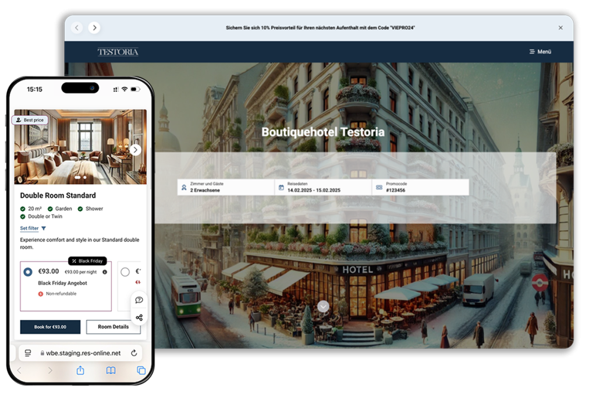The height and width of the screenshot is (398, 596).
Task: Click the help chat question icon
Action: tap(139, 300)
